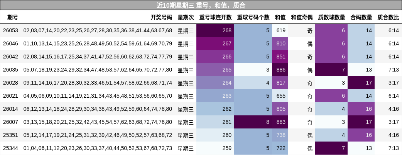The height and width of the screenshot is (155, 402).
Task: Click the 268 repeat-streak cell
Action: point(215,30)
